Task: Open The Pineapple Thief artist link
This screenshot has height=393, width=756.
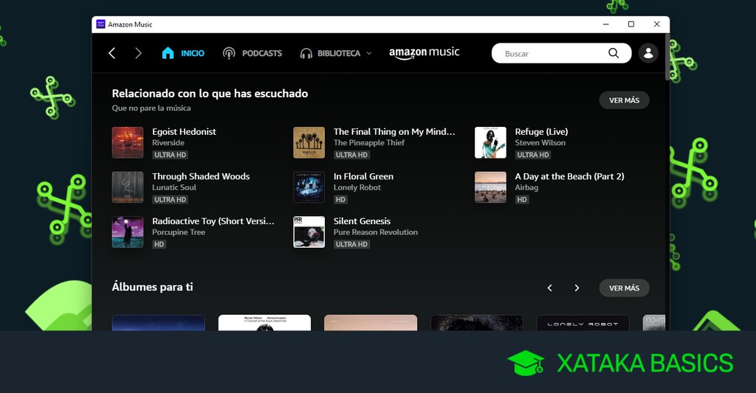Action: coord(369,142)
